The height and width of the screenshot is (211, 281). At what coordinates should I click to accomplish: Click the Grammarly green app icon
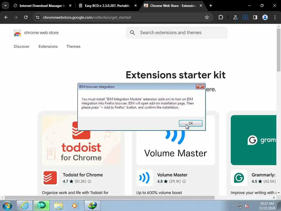tap(239, 178)
